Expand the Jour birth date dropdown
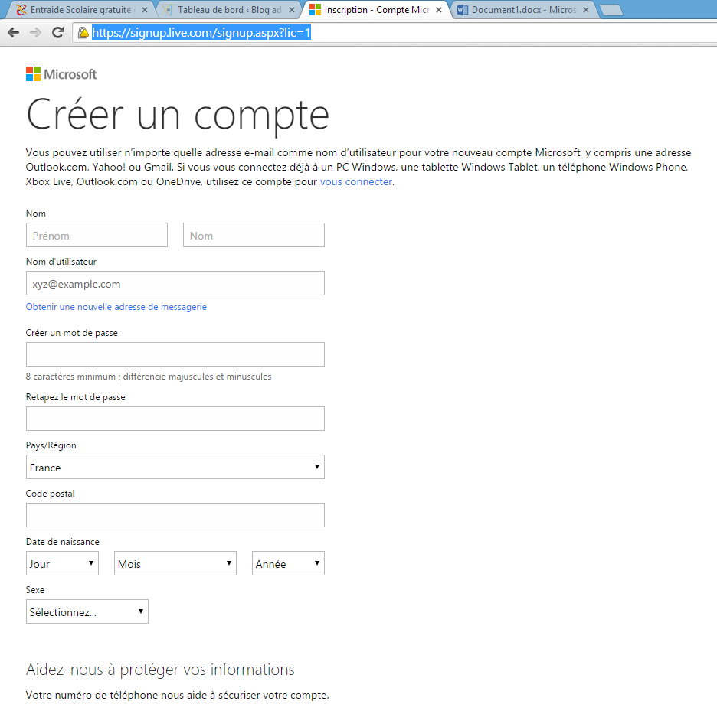This screenshot has height=714, width=717. (x=62, y=564)
